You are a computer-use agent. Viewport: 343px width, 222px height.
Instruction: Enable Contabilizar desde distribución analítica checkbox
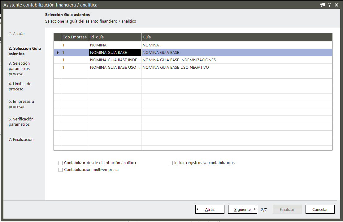coord(61,163)
